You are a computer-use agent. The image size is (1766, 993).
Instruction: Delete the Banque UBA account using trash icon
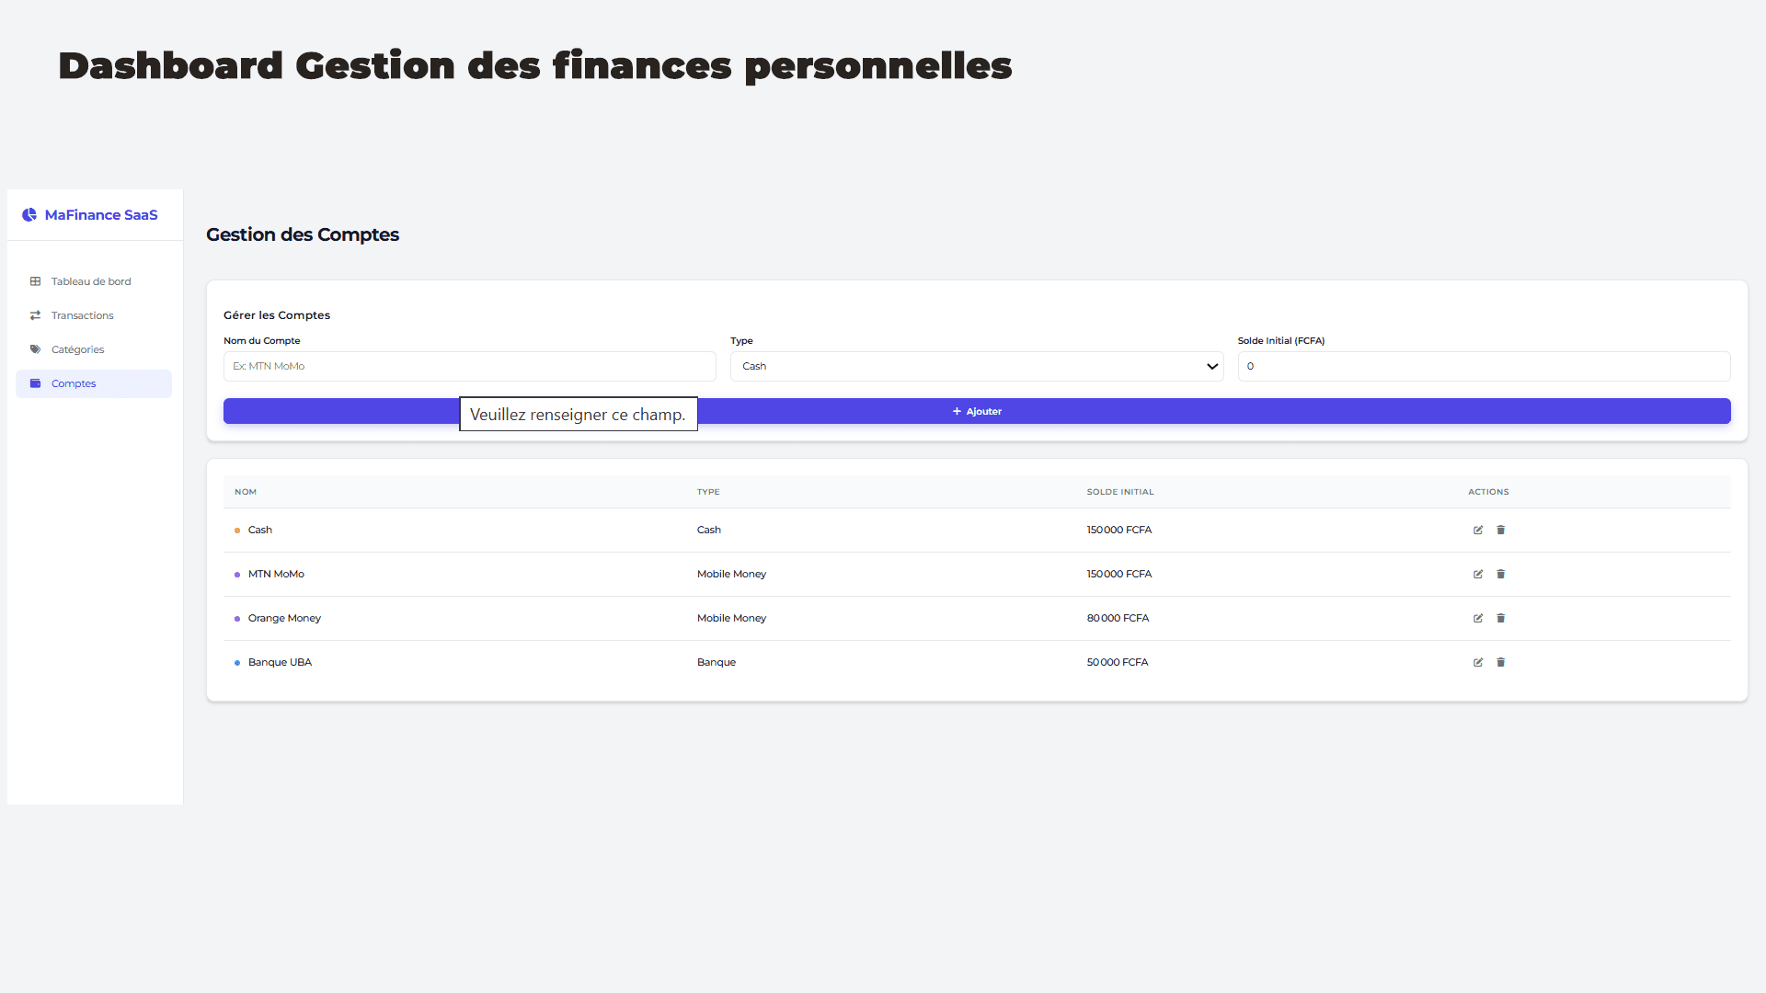(1501, 662)
